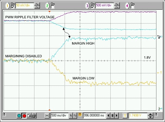Shift delay with the right arrow button

(117, 116)
